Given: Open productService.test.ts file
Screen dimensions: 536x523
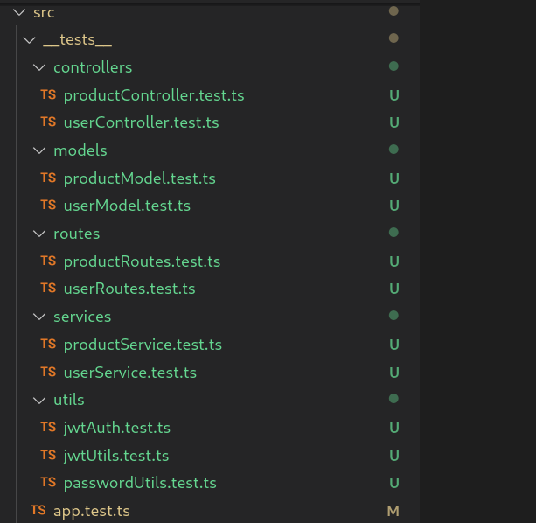Looking at the screenshot, I should tap(143, 345).
